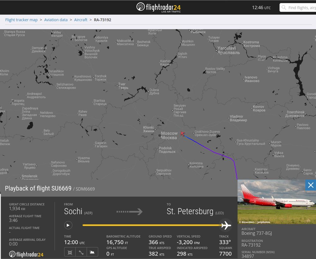Close the playback panel with the X
Image resolution: width=316 pixels, height=259 pixels.
click(x=311, y=185)
